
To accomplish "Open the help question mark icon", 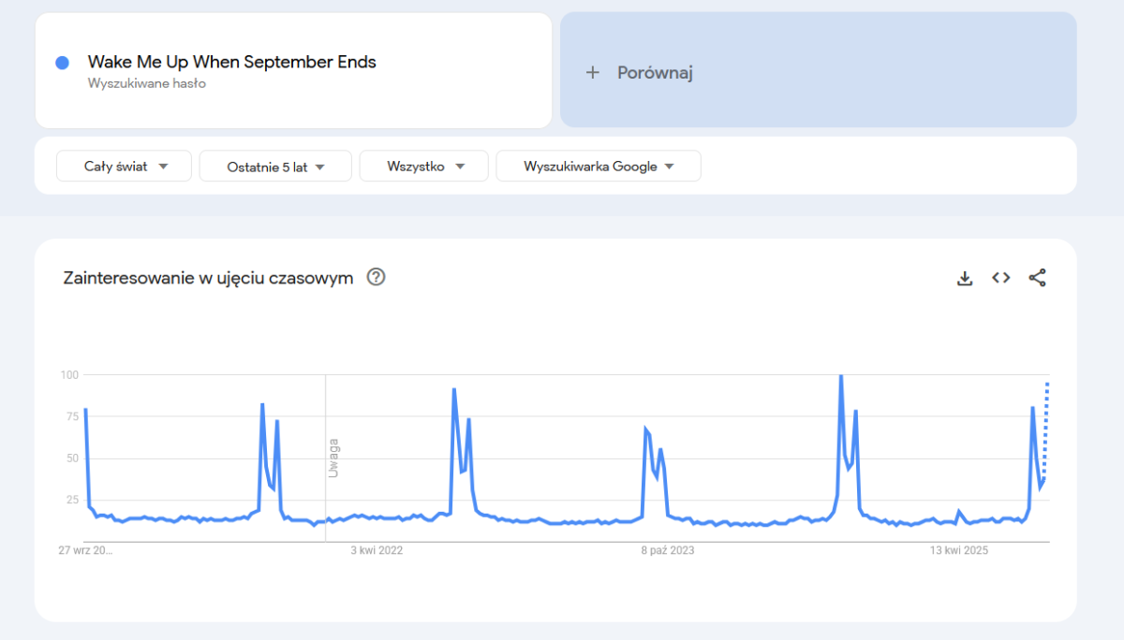I will coord(377,277).
